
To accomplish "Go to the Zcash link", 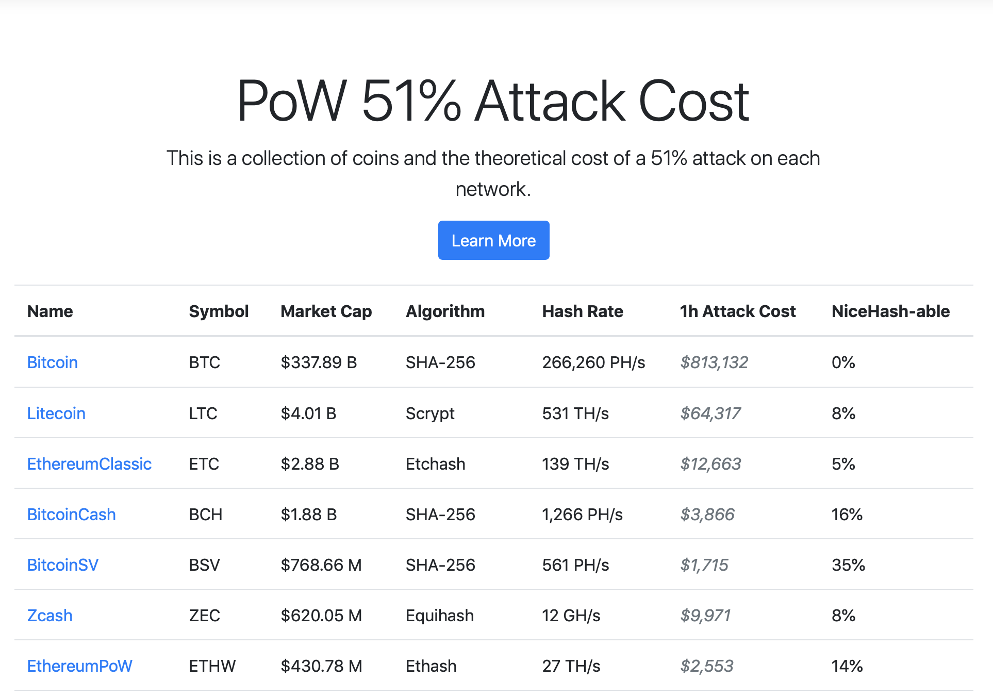I will [49, 616].
